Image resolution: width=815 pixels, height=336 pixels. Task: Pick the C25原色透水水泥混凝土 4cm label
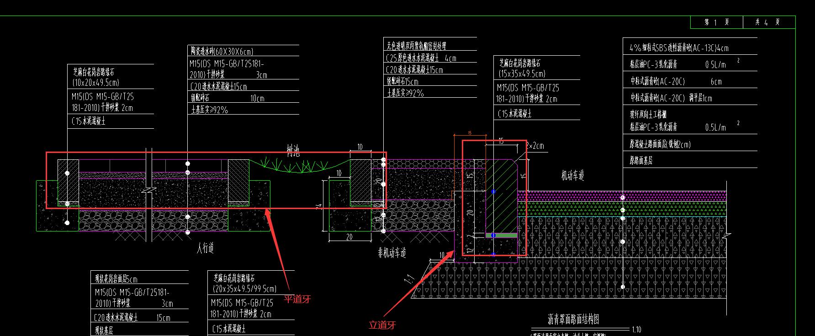coord(421,58)
